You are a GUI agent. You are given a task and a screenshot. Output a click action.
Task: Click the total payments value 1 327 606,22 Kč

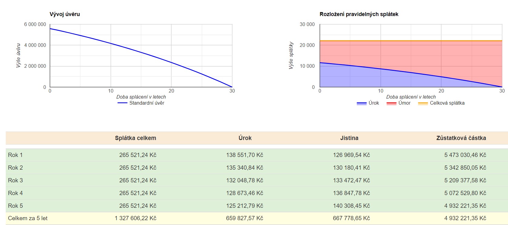tap(135, 218)
